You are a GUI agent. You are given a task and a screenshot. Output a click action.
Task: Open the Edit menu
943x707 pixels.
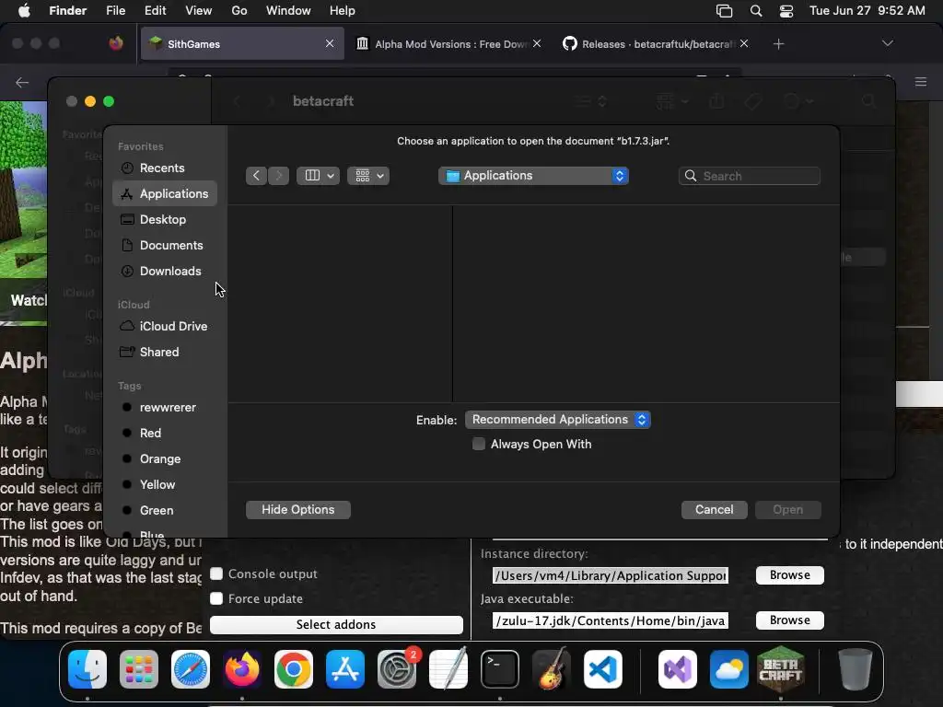pos(155,11)
